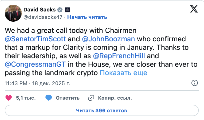
Task: Click the @davidsacks47 handle
Action: click(x=43, y=17)
